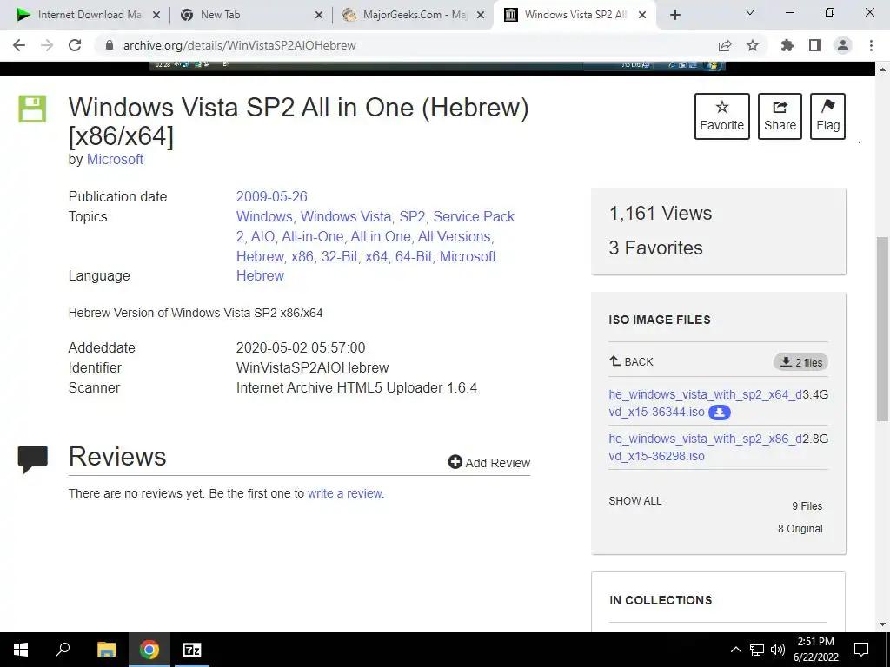Click the Reviews speech bubble icon
The image size is (890, 667).
pyautogui.click(x=33, y=459)
